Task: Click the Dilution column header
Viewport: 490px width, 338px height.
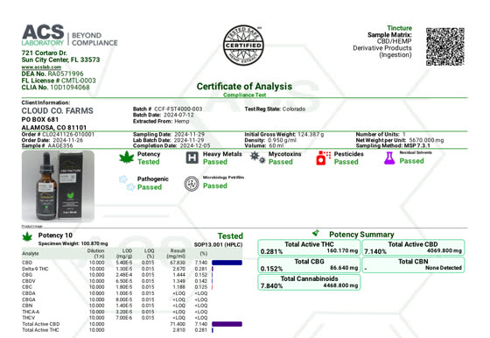Action: [95, 253]
